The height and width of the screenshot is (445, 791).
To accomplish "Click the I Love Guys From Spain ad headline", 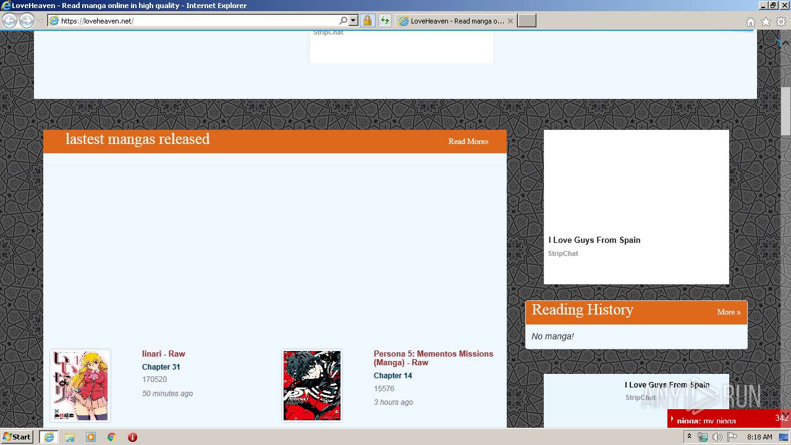I will (x=594, y=240).
